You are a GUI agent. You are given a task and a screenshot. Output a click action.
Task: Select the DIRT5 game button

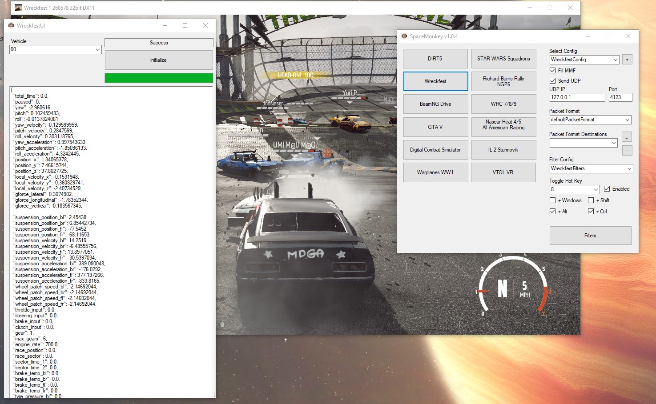pos(435,59)
